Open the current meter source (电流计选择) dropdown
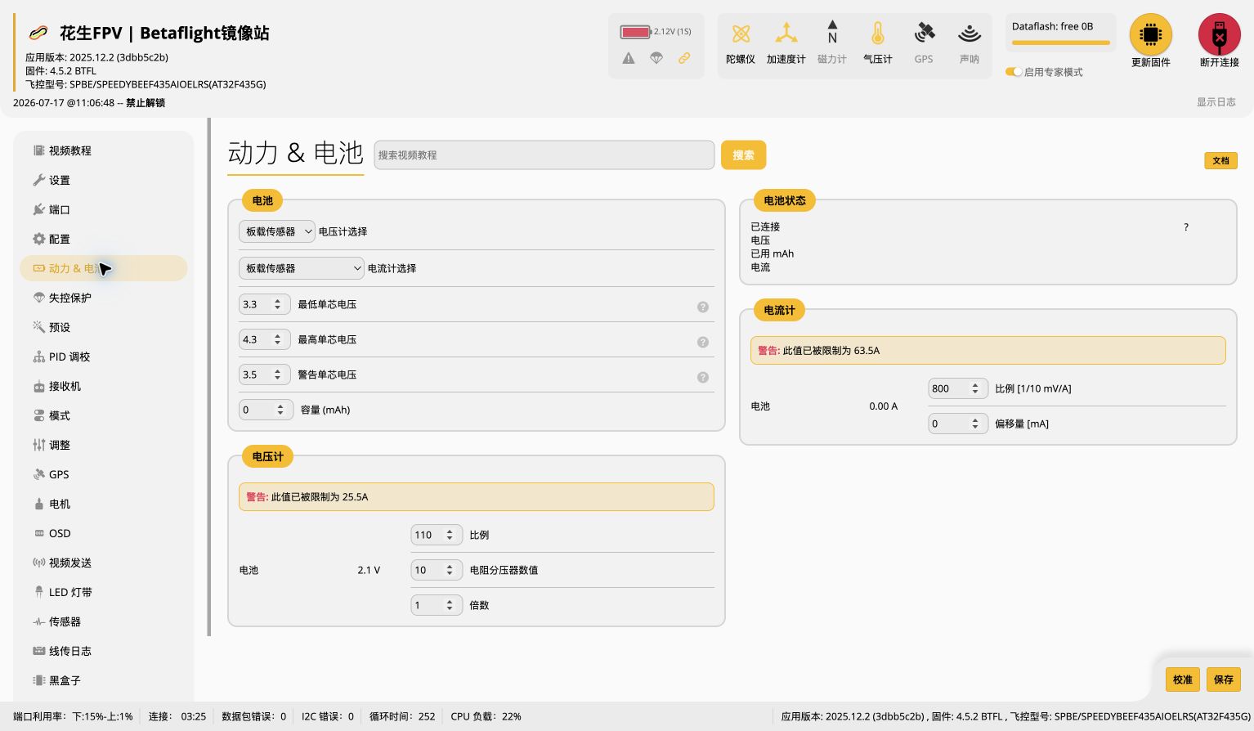 [x=302, y=268]
